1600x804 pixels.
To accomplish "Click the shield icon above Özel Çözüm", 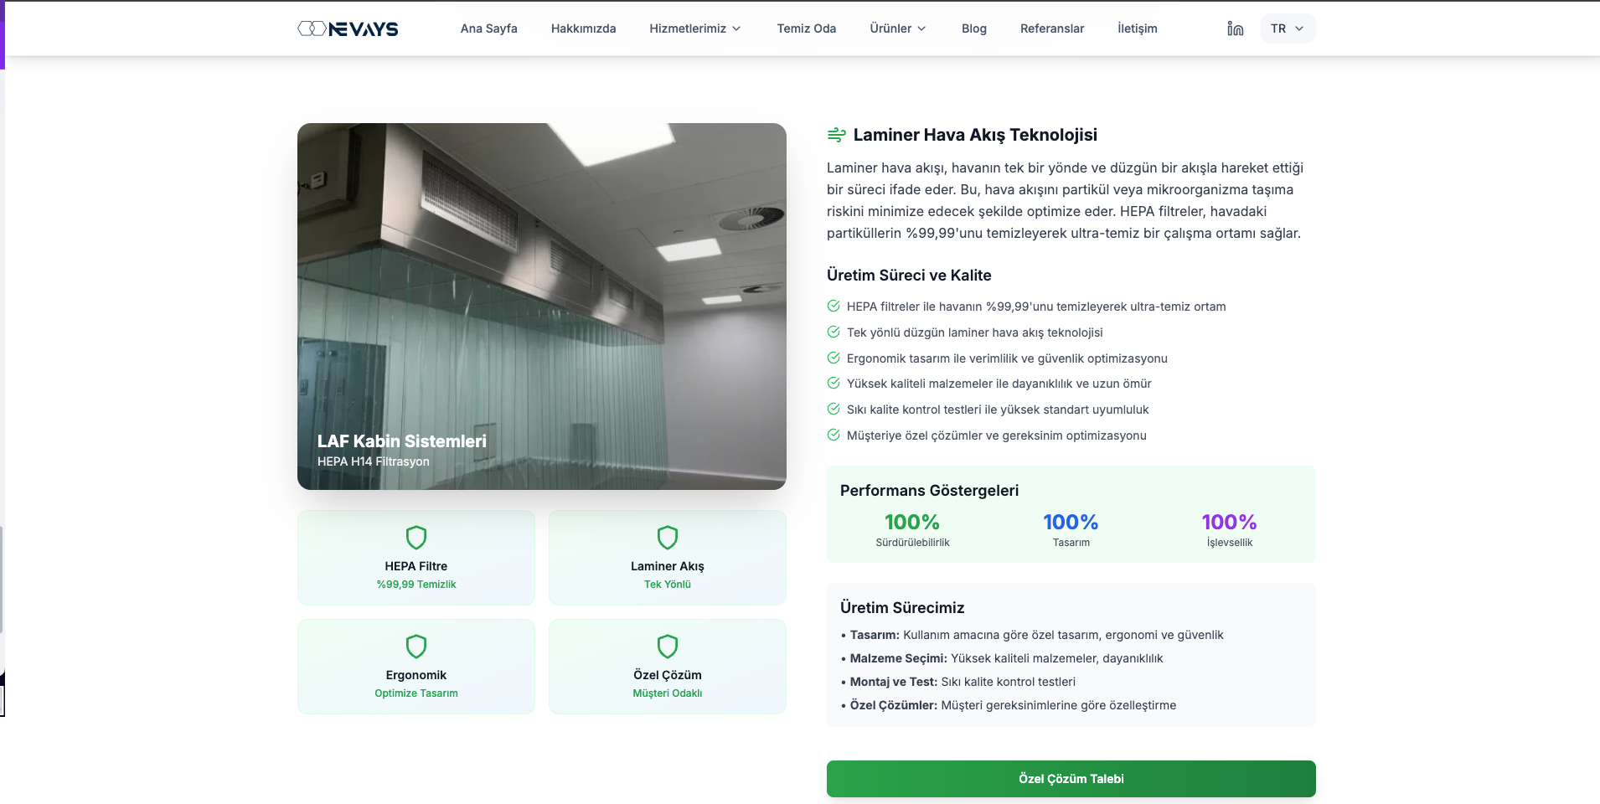I will click(x=668, y=646).
